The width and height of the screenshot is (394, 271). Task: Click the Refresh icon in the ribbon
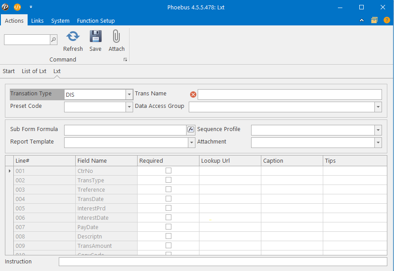click(x=73, y=37)
